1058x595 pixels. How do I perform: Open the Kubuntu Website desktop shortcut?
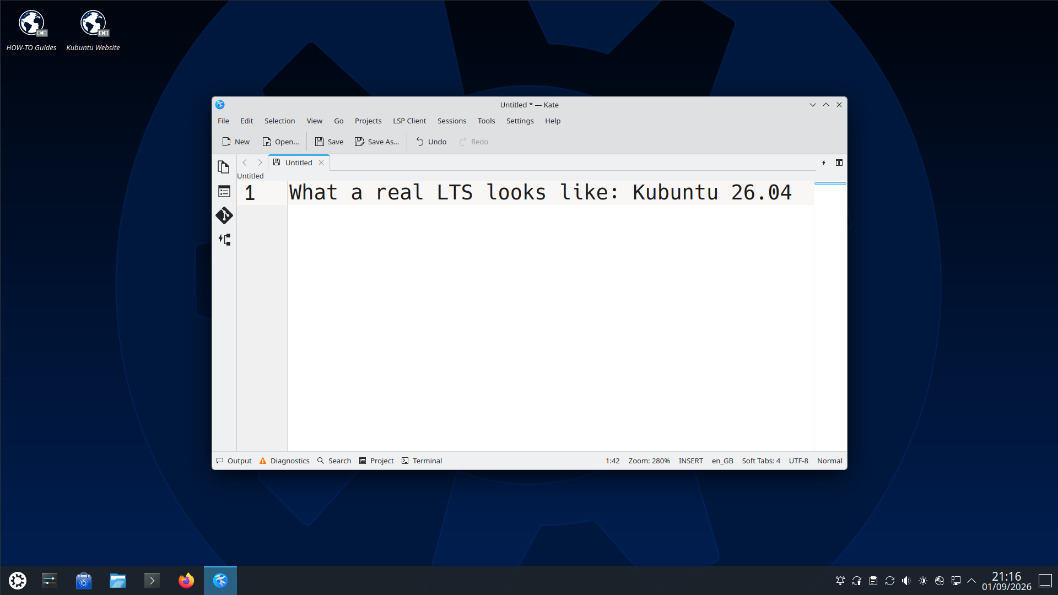tap(93, 31)
